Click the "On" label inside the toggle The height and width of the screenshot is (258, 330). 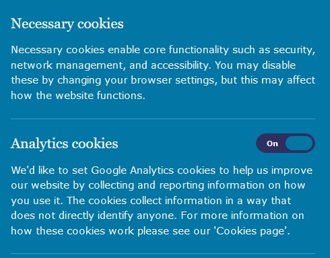(272, 143)
